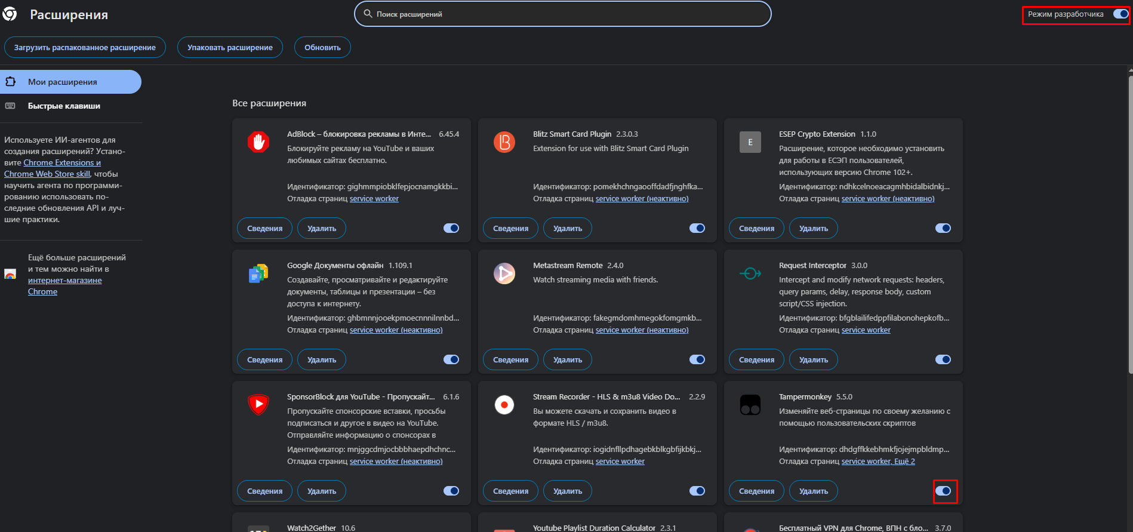Click Удалить for SponsorBlock
1133x532 pixels.
tap(322, 491)
